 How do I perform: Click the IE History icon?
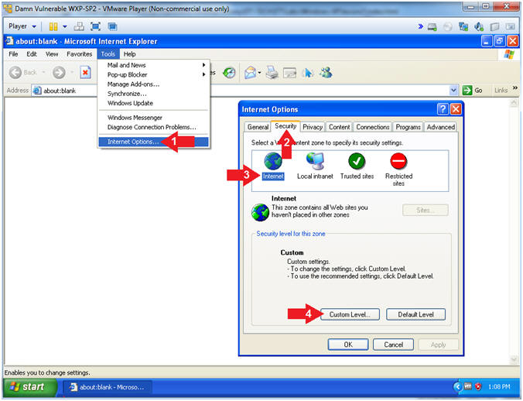(x=229, y=73)
